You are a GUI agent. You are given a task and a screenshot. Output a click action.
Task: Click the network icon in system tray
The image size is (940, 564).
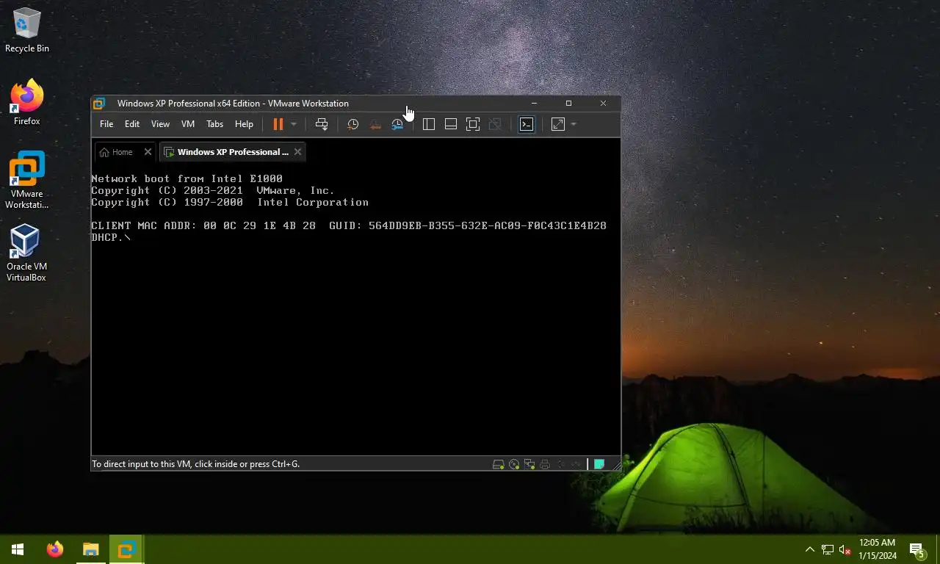(828, 549)
